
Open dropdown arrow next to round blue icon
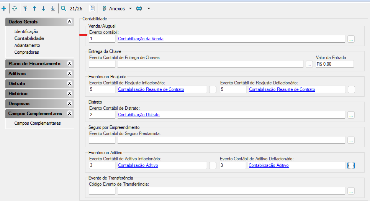tap(149, 8)
